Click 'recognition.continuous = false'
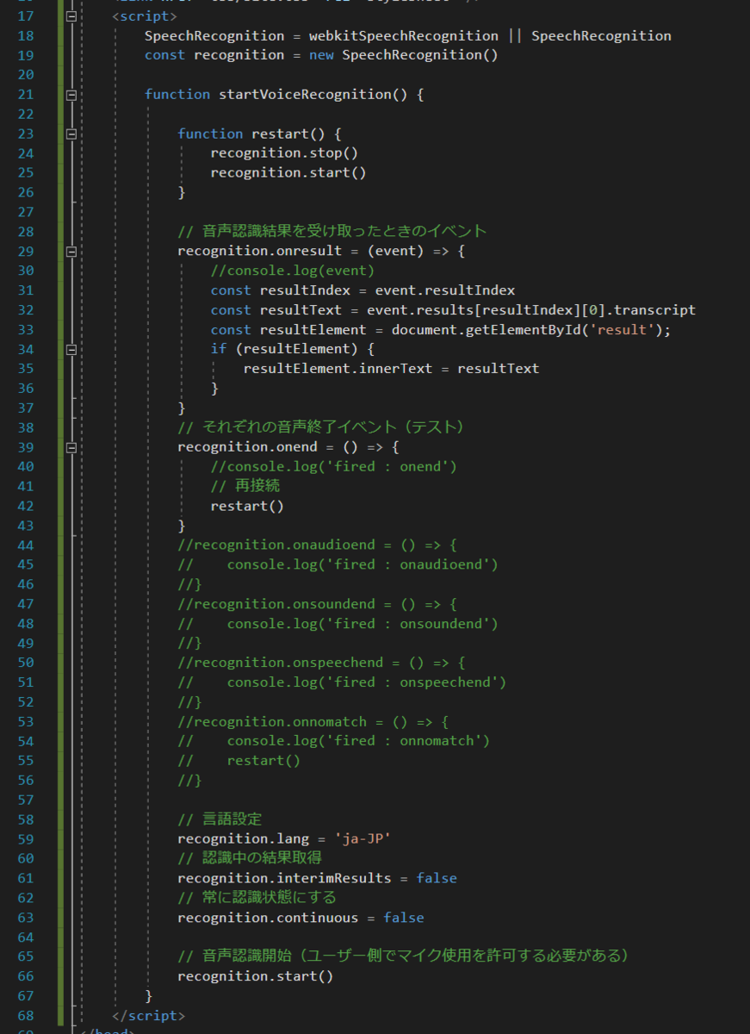 pos(301,917)
